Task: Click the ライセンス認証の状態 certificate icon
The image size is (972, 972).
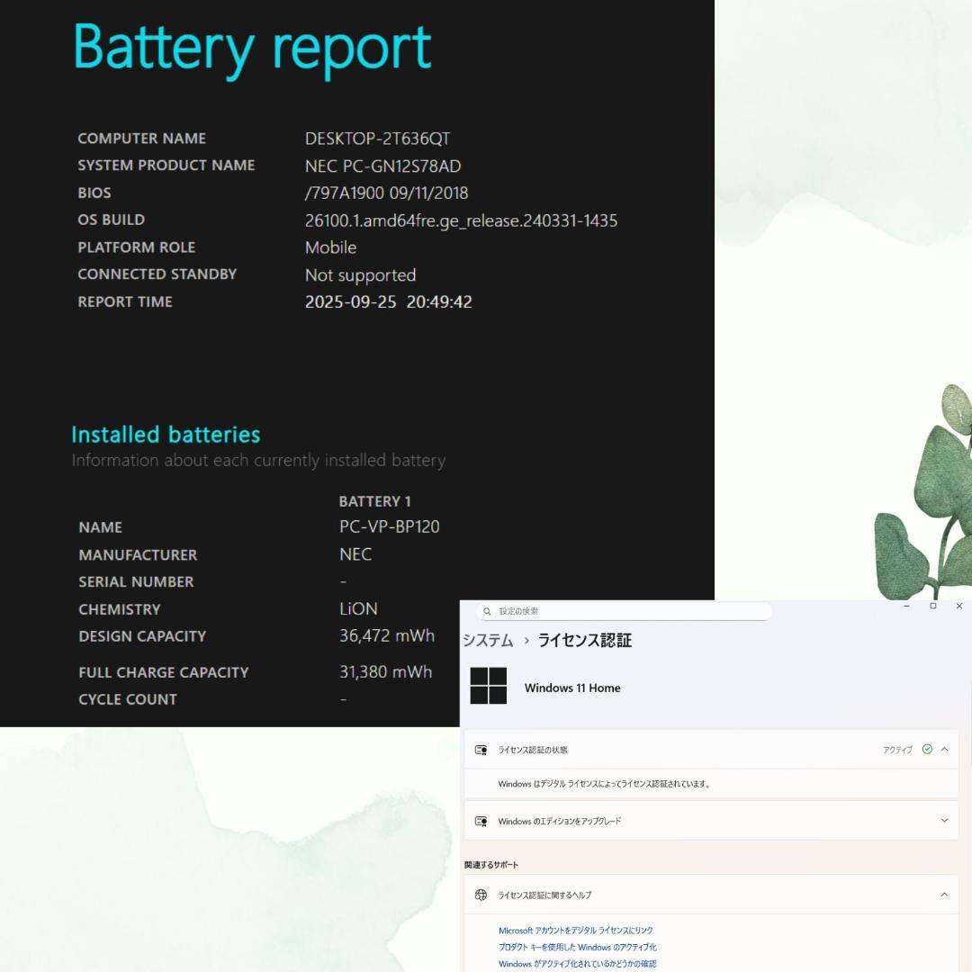Action: (481, 750)
